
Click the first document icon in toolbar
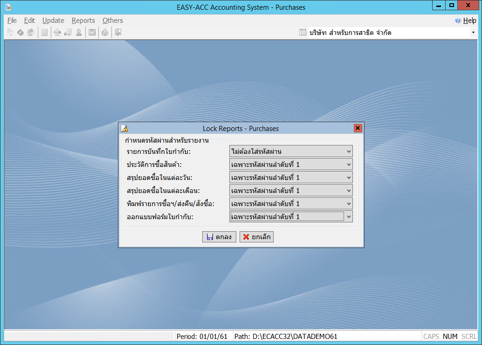10,33
